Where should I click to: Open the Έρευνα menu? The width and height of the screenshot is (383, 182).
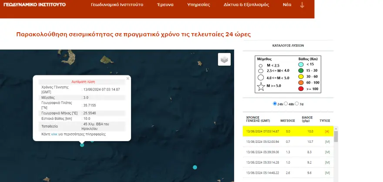coord(165,5)
